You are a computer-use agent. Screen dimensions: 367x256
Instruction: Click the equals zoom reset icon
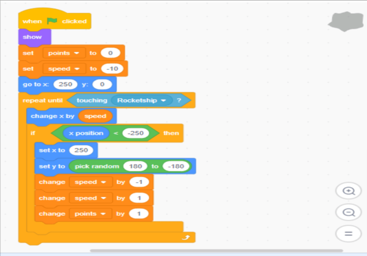pos(348,234)
